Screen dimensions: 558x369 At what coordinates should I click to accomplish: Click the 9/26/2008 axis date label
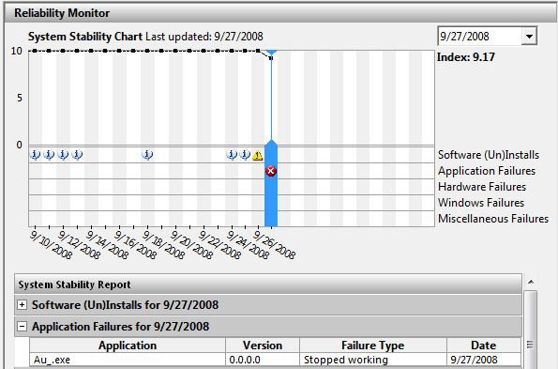[x=275, y=245]
